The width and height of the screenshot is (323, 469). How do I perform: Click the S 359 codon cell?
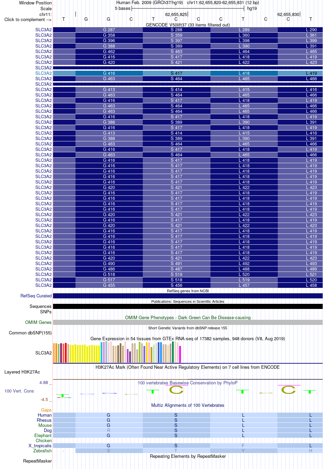(x=176, y=35)
